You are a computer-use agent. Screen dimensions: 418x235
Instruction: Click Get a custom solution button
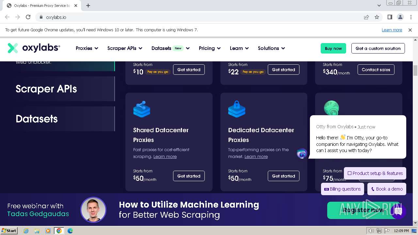click(378, 48)
